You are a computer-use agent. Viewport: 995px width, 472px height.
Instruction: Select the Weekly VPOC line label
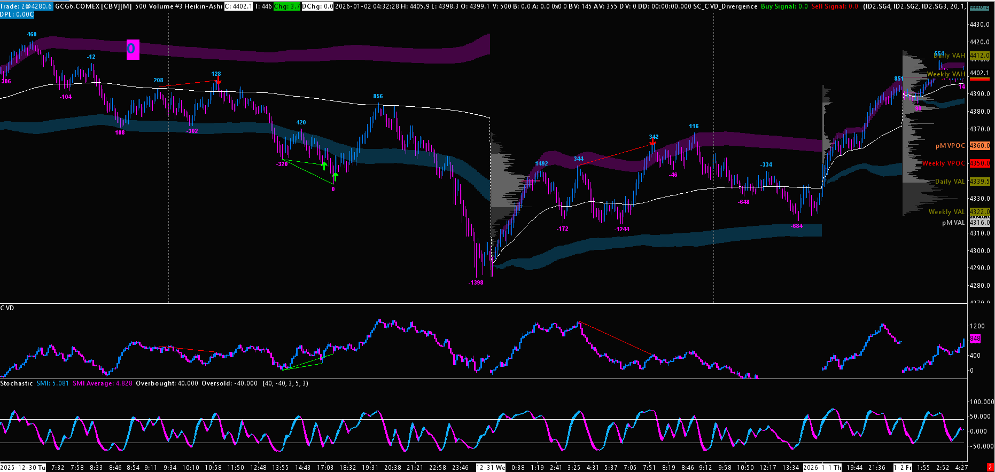pos(944,163)
